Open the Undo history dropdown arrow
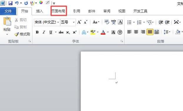Viewport: 183px width, 111px height. coord(21,3)
